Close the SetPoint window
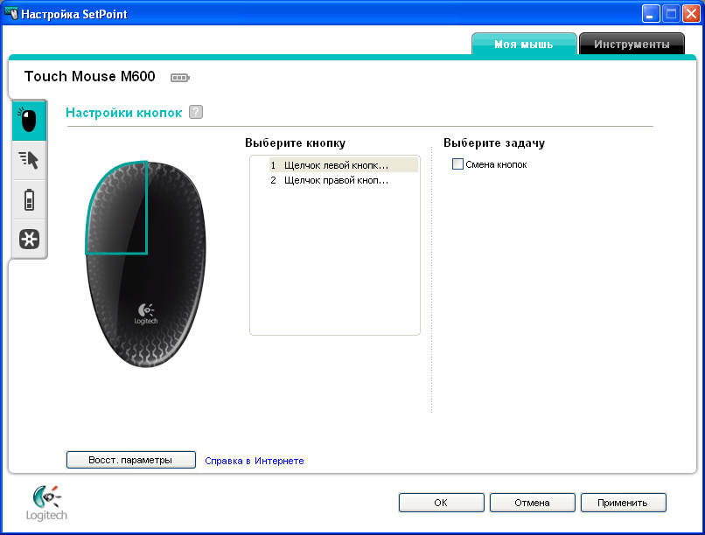The image size is (705, 535). coord(691,14)
